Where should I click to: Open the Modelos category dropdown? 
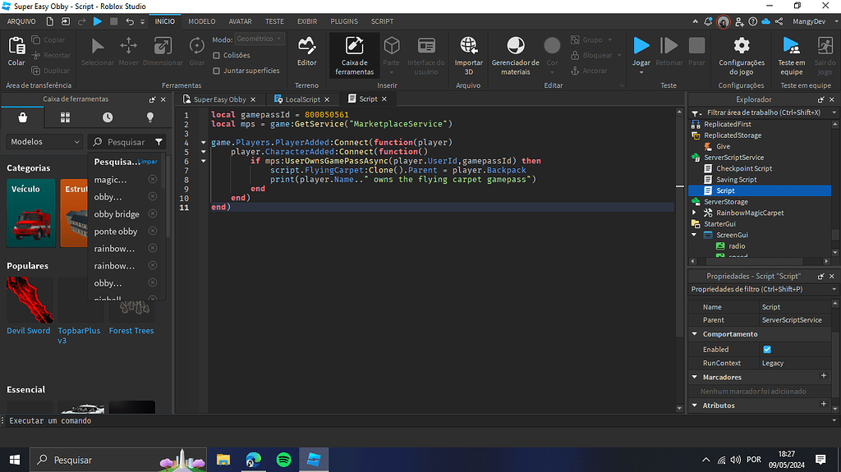tap(45, 141)
